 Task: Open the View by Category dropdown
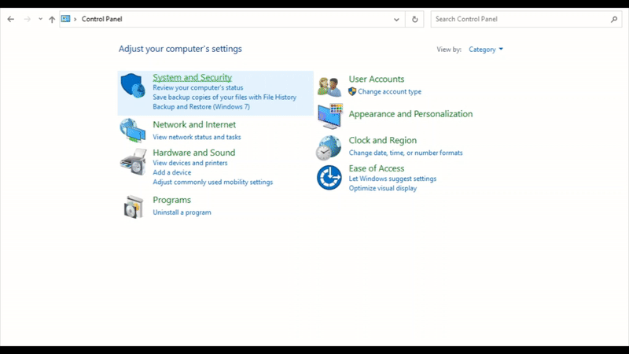[x=485, y=50]
